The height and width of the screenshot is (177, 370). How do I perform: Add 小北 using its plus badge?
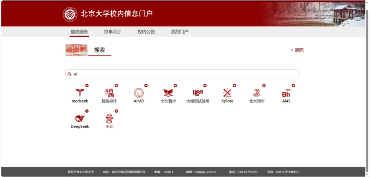point(116,111)
